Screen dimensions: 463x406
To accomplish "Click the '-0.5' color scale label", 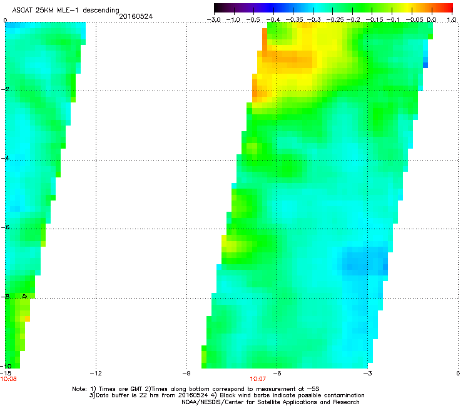I will click(253, 20).
